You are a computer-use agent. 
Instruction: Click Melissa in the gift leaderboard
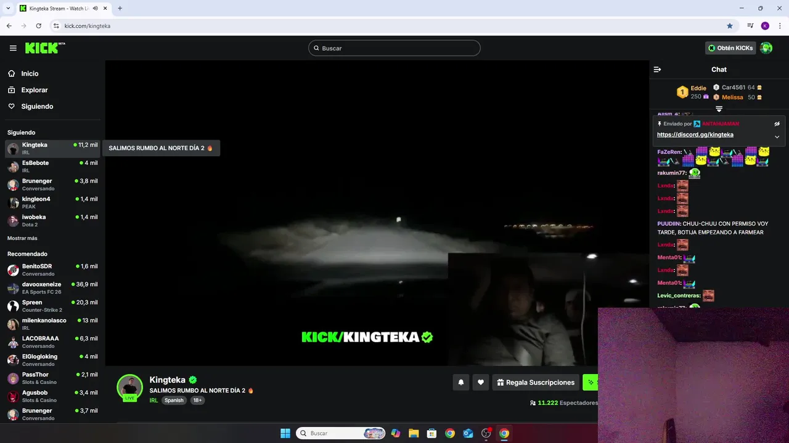point(732,97)
